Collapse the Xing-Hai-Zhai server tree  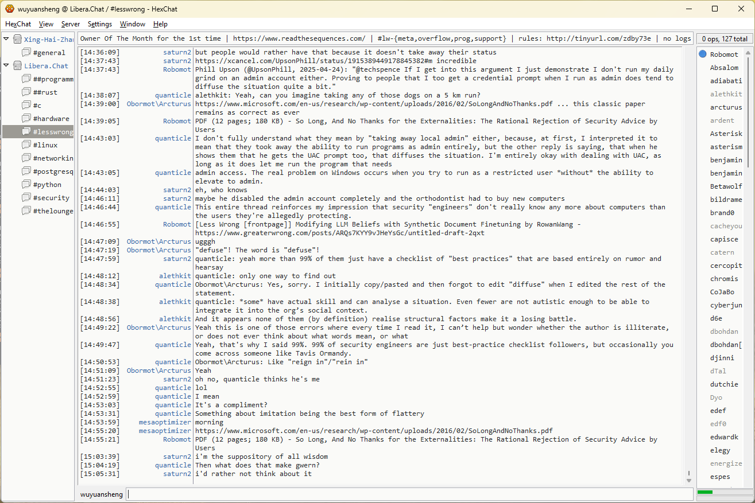[x=6, y=39]
